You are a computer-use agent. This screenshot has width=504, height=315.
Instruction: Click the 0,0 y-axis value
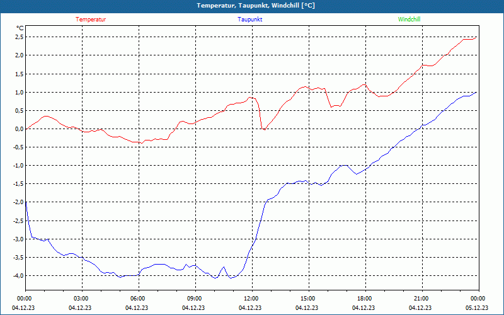click(x=20, y=129)
